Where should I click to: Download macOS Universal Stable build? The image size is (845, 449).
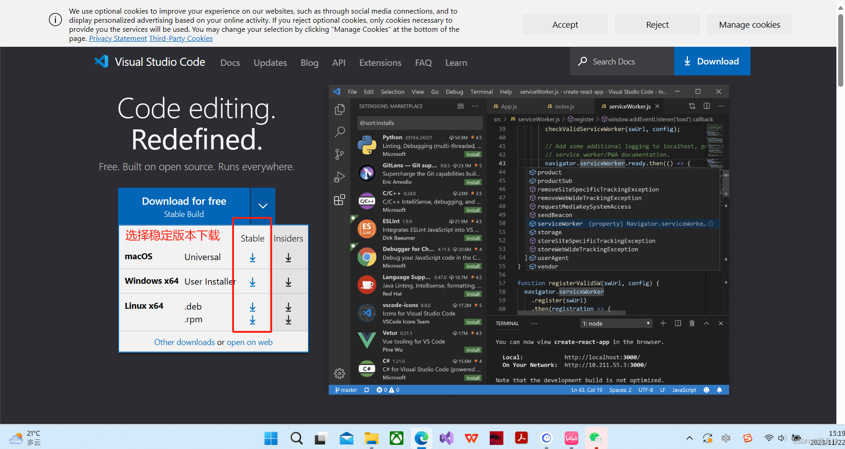pos(253,258)
